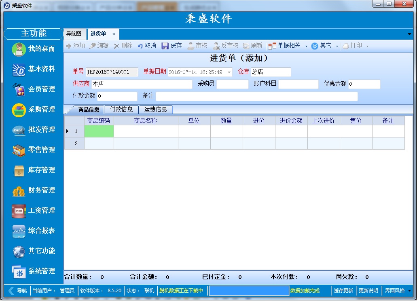Screen dimensions: 417x302
Task: Close the 进货单 tab
Action: [x=114, y=34]
